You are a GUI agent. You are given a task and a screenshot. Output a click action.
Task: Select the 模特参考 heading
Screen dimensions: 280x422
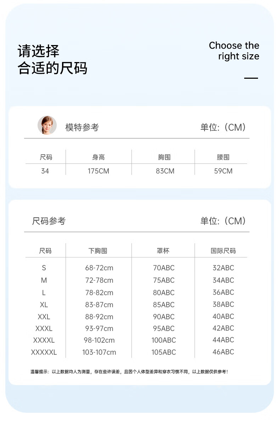tap(82, 127)
